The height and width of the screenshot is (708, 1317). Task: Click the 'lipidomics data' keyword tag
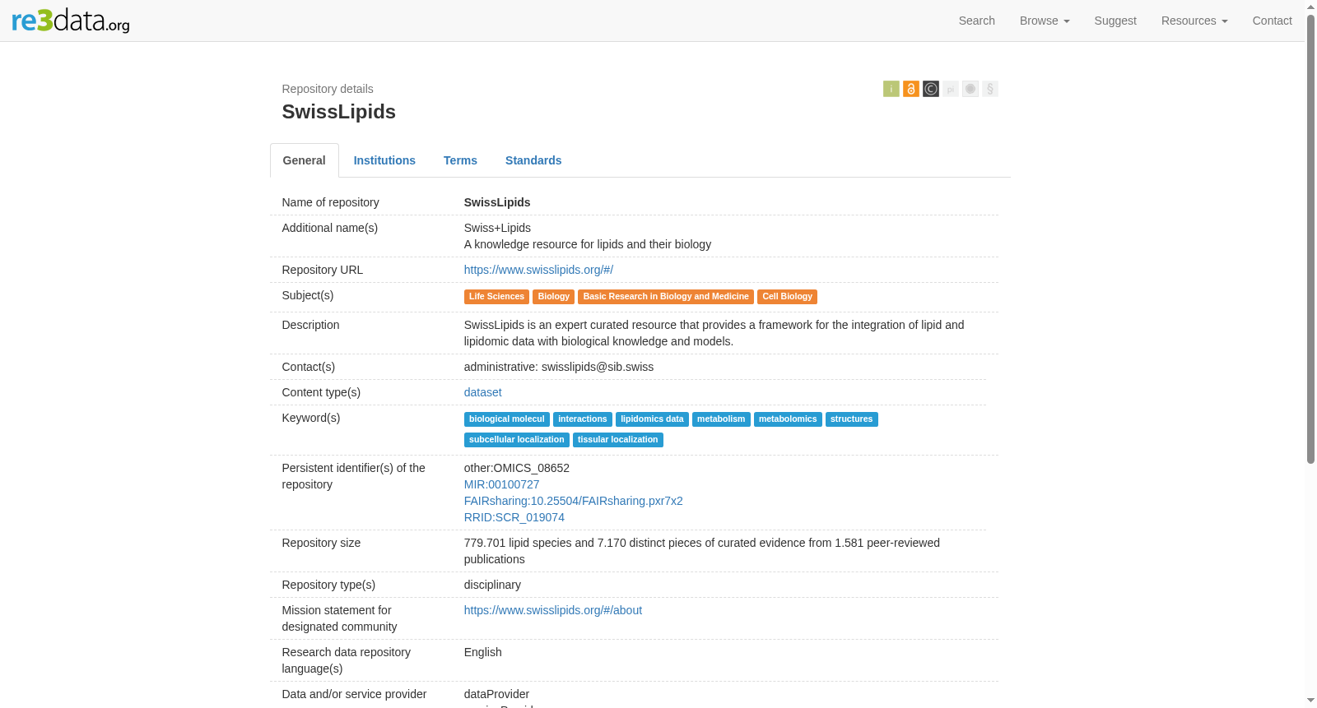pos(652,419)
